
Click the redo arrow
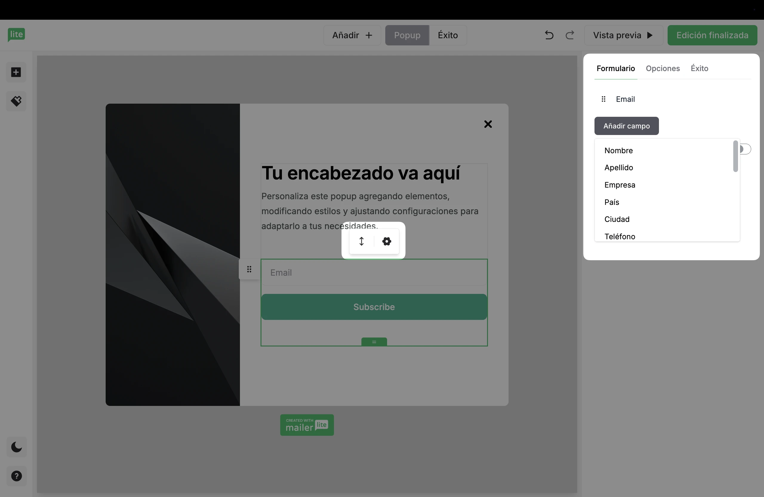point(570,35)
